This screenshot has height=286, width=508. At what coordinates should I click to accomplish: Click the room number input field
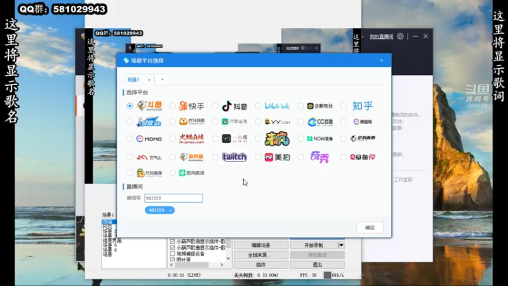pos(173,198)
